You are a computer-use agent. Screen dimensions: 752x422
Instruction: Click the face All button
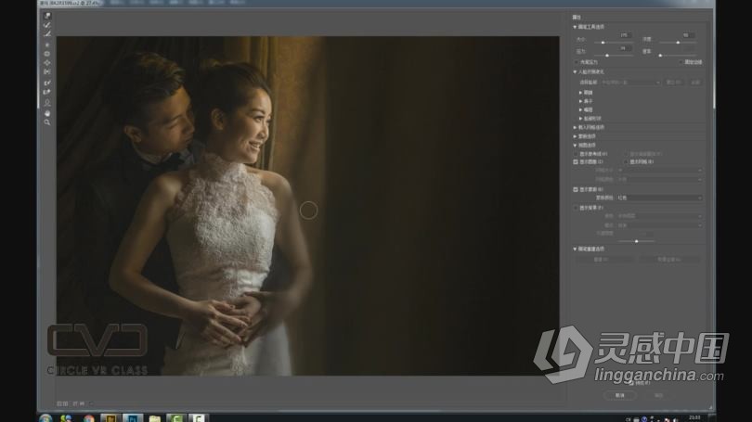695,83
